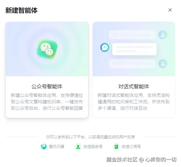Select the 对话式智能体 title
Image resolution: width=181 pixels, height=167 pixels.
[x=134, y=87]
